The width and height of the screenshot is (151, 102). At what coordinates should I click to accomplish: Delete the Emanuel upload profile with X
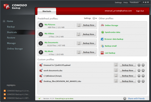[x=143, y=65]
